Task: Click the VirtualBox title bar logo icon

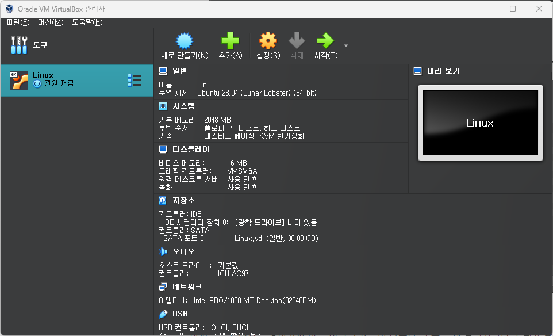Action: (x=10, y=9)
